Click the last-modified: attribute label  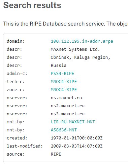click(25, 146)
